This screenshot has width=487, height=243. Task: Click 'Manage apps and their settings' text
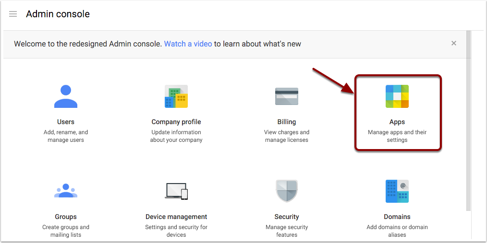point(397,136)
